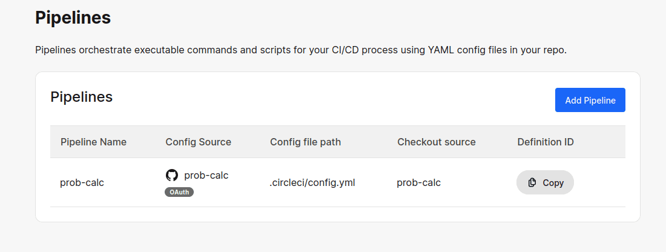Viewport: 666px width, 252px height.
Task: Click the Copy button text label
Action: click(x=553, y=182)
